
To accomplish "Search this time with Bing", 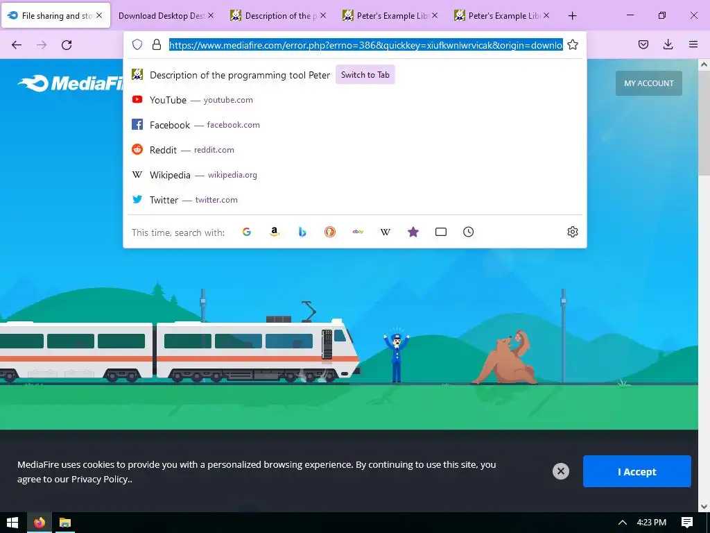I will tap(302, 232).
